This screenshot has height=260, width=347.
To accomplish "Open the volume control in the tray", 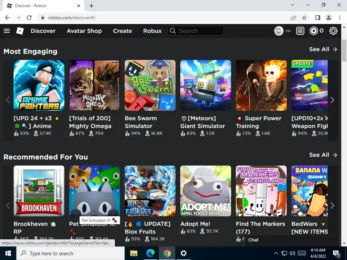I will [292, 253].
